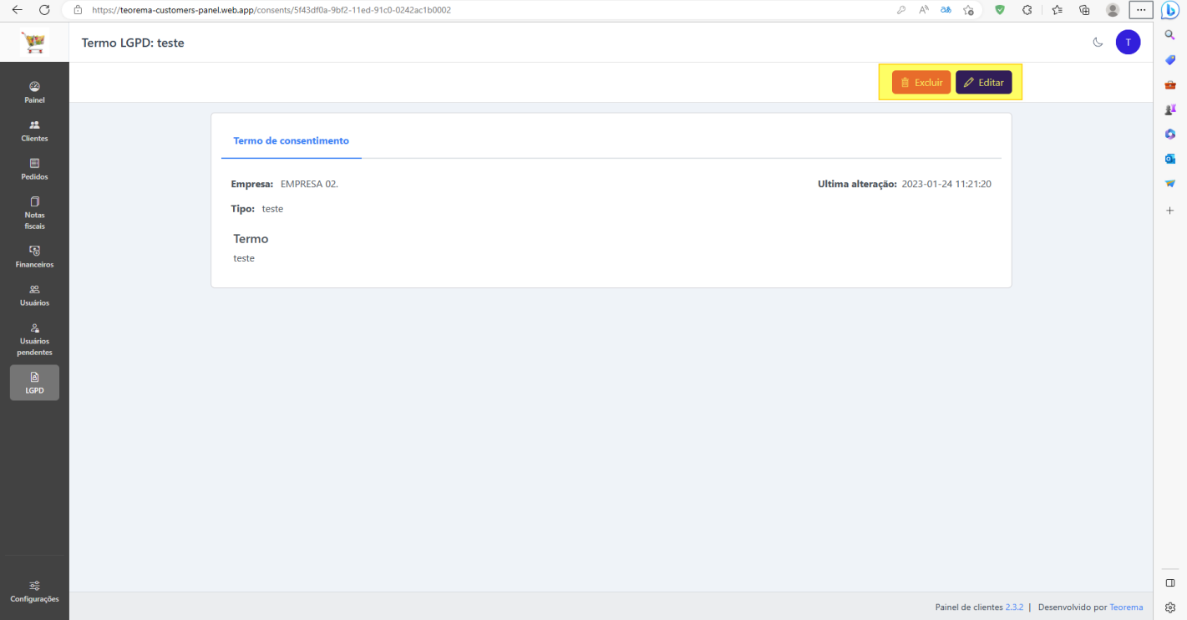The image size is (1187, 620).
Task: Add sidebar app with plus icon
Action: point(1170,211)
